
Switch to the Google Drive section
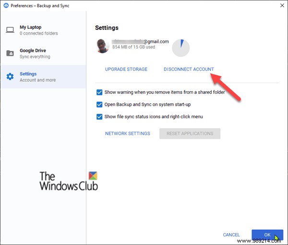(x=43, y=53)
